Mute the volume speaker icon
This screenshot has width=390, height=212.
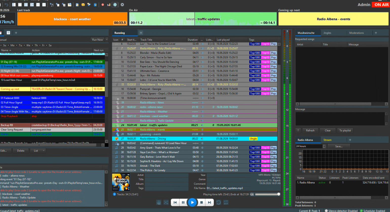[x=252, y=194]
